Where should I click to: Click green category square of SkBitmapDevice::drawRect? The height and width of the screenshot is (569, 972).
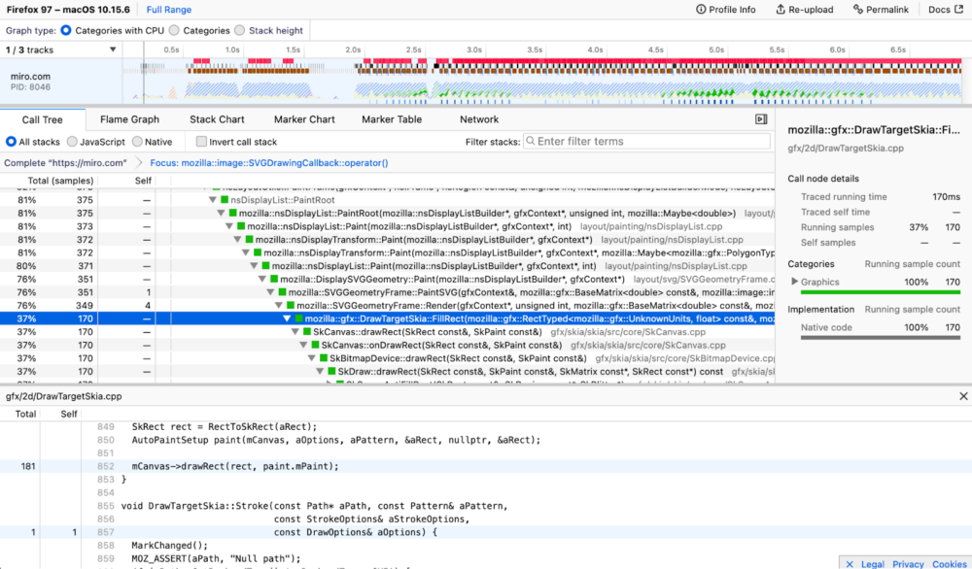coord(324,358)
